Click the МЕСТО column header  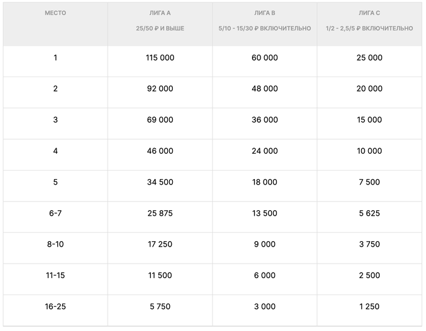[55, 13]
